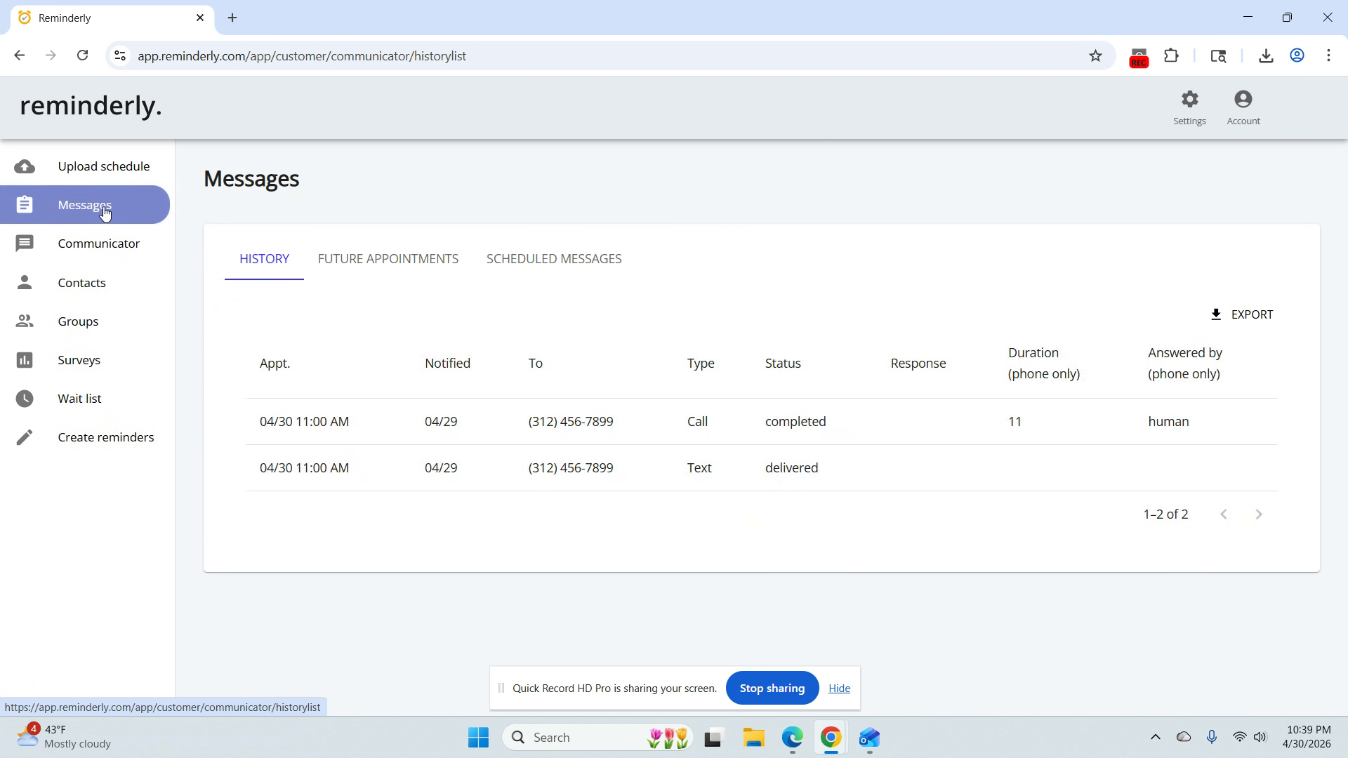1348x758 pixels.
Task: Open the taskbar clock and date
Action: click(x=1307, y=737)
